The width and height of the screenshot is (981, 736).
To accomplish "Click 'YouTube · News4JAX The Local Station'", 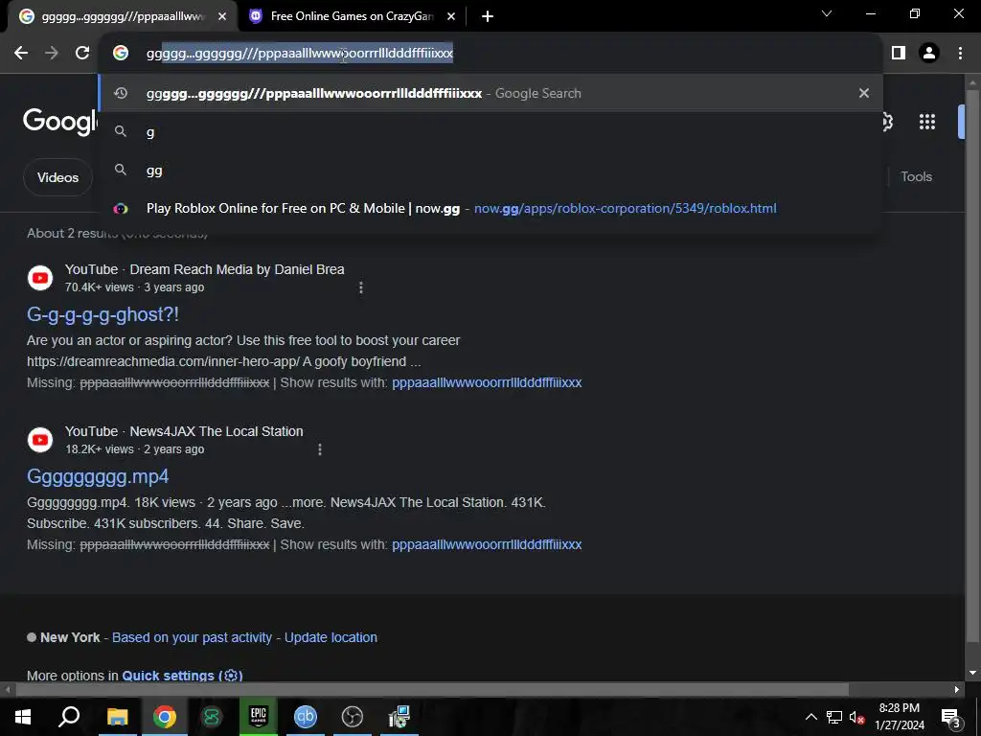I will (184, 431).
